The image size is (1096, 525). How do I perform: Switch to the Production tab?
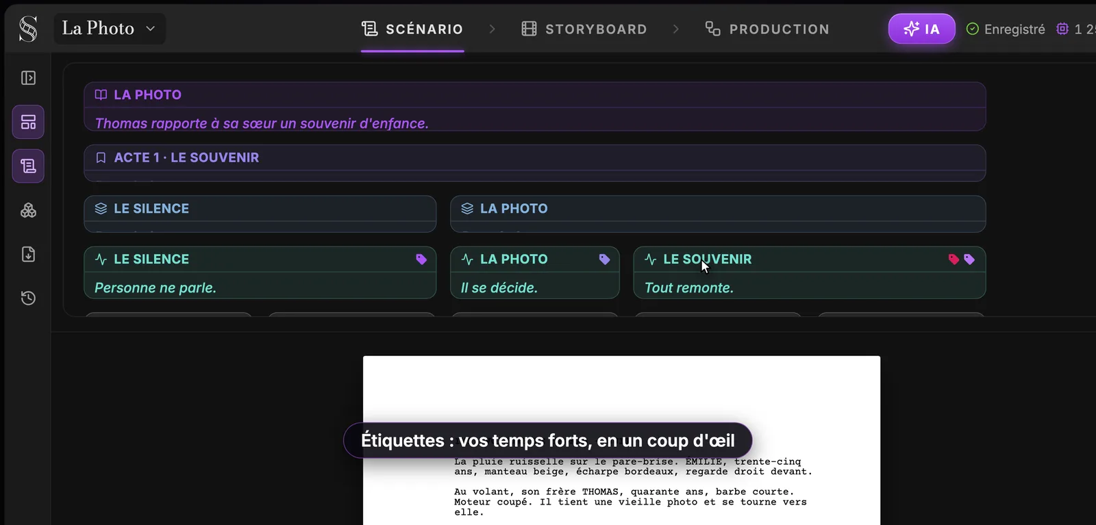(x=767, y=29)
